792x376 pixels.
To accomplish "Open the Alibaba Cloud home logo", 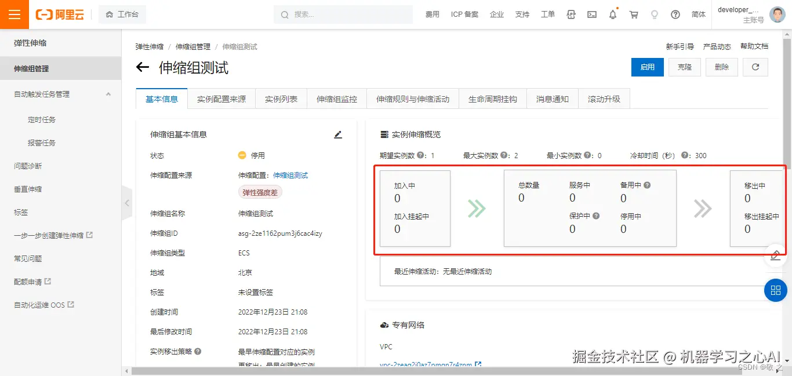I will [x=60, y=14].
